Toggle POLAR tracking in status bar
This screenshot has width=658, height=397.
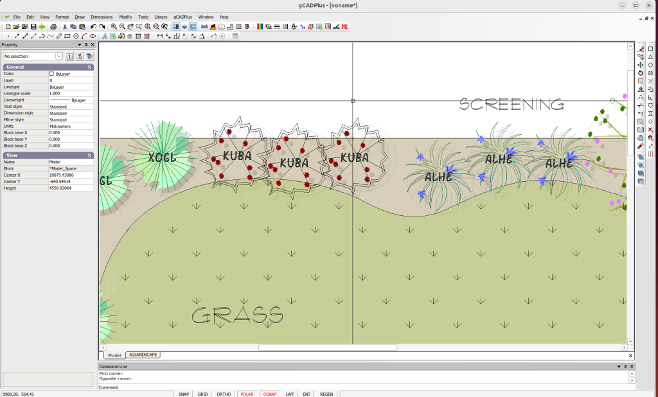tap(247, 394)
